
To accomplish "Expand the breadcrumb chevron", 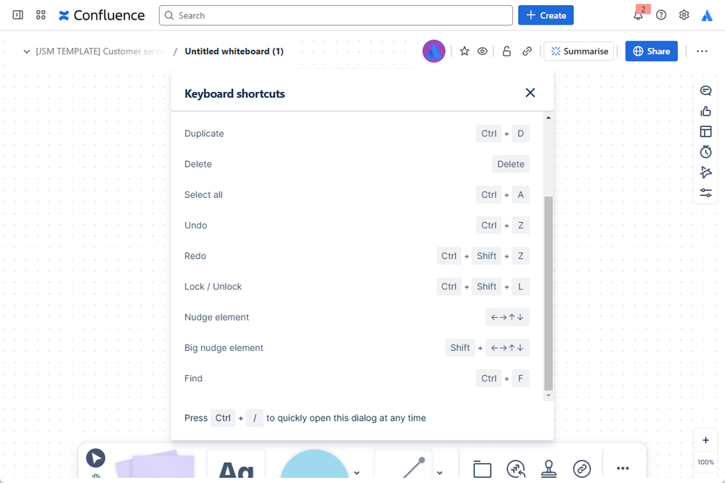I will click(x=26, y=51).
